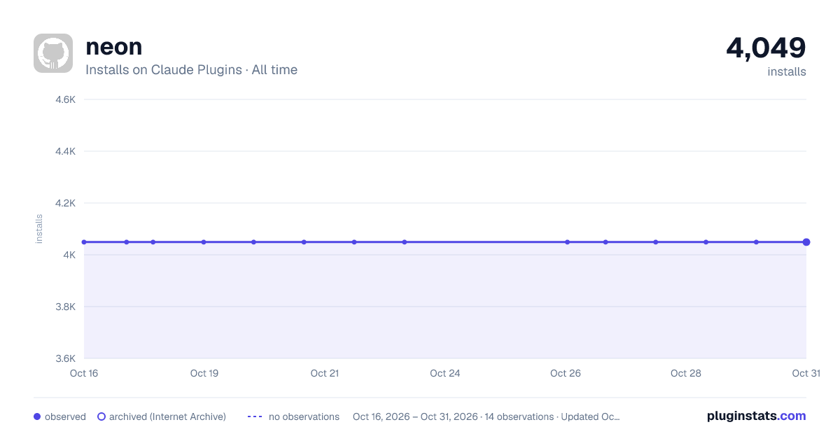Click the vertical 'installs' axis title
Screen dimensions: 840x441
click(39, 229)
